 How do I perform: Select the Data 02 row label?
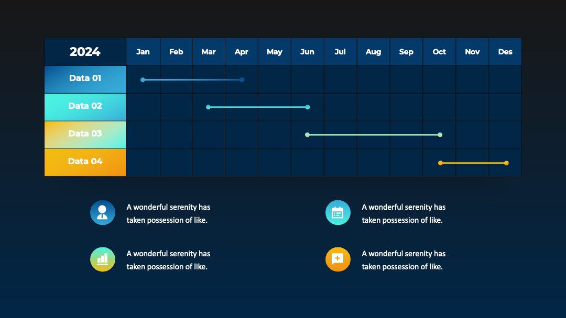[x=85, y=107]
